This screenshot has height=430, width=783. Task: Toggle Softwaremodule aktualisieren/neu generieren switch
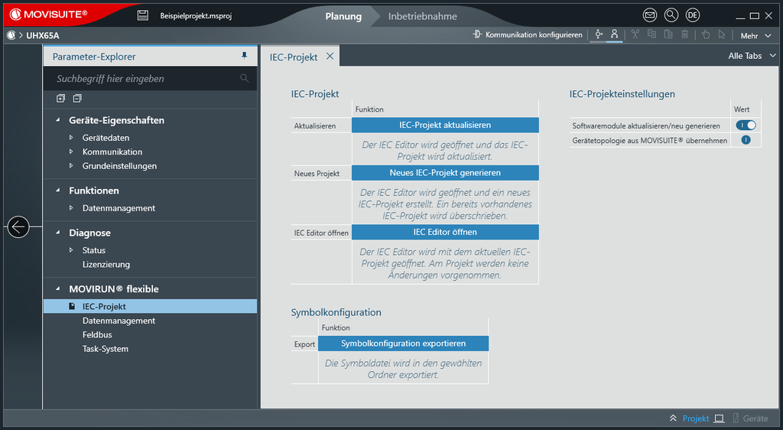(746, 125)
